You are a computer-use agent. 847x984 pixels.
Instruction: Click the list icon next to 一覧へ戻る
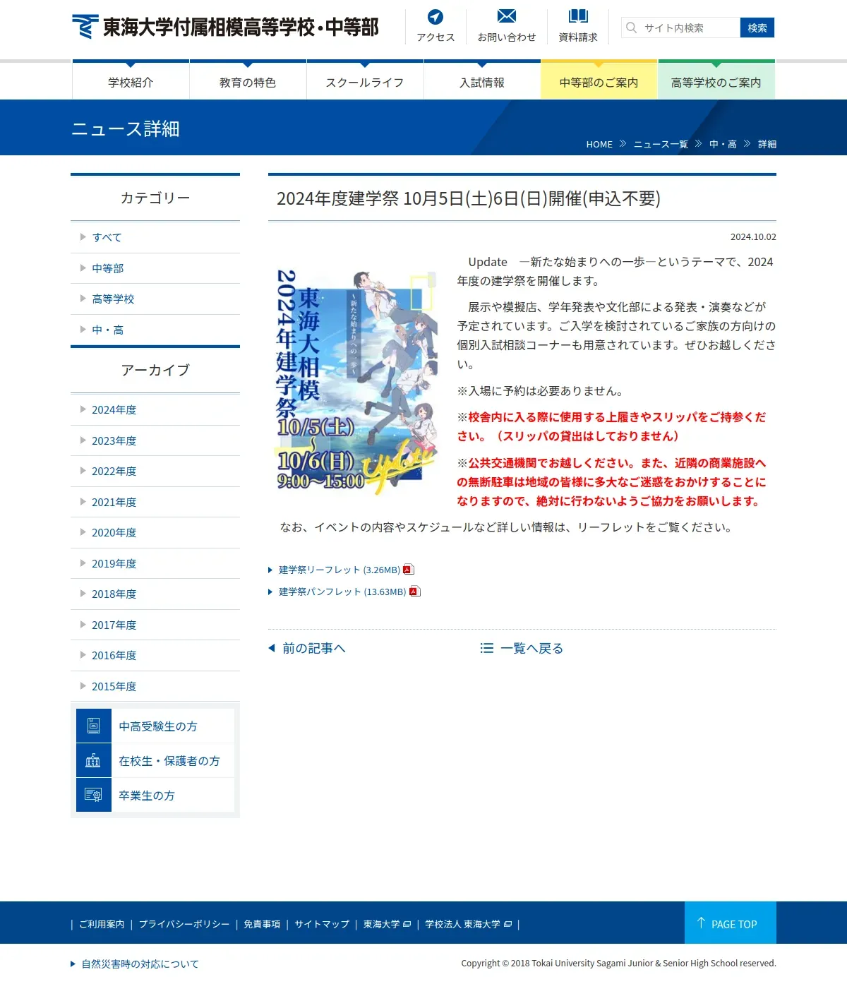tap(486, 648)
